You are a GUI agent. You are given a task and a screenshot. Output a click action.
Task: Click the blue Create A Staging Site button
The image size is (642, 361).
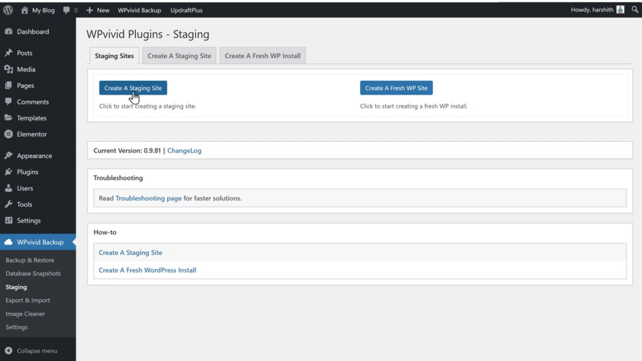[133, 87]
